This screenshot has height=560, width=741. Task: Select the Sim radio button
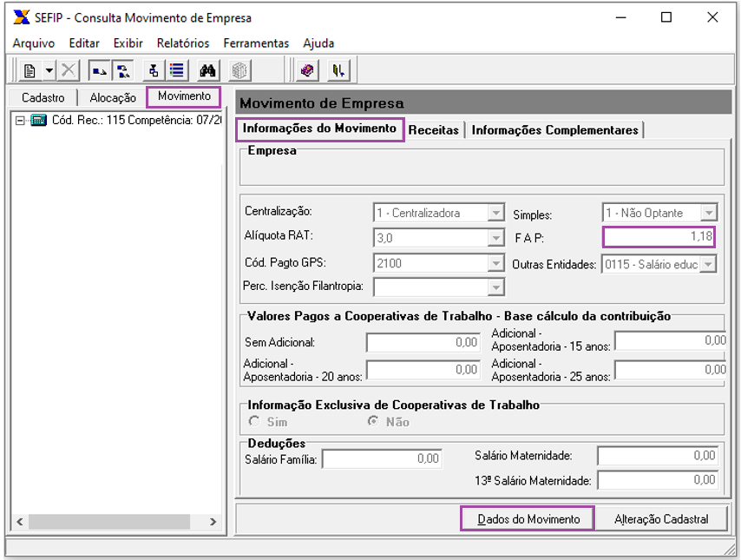(255, 421)
